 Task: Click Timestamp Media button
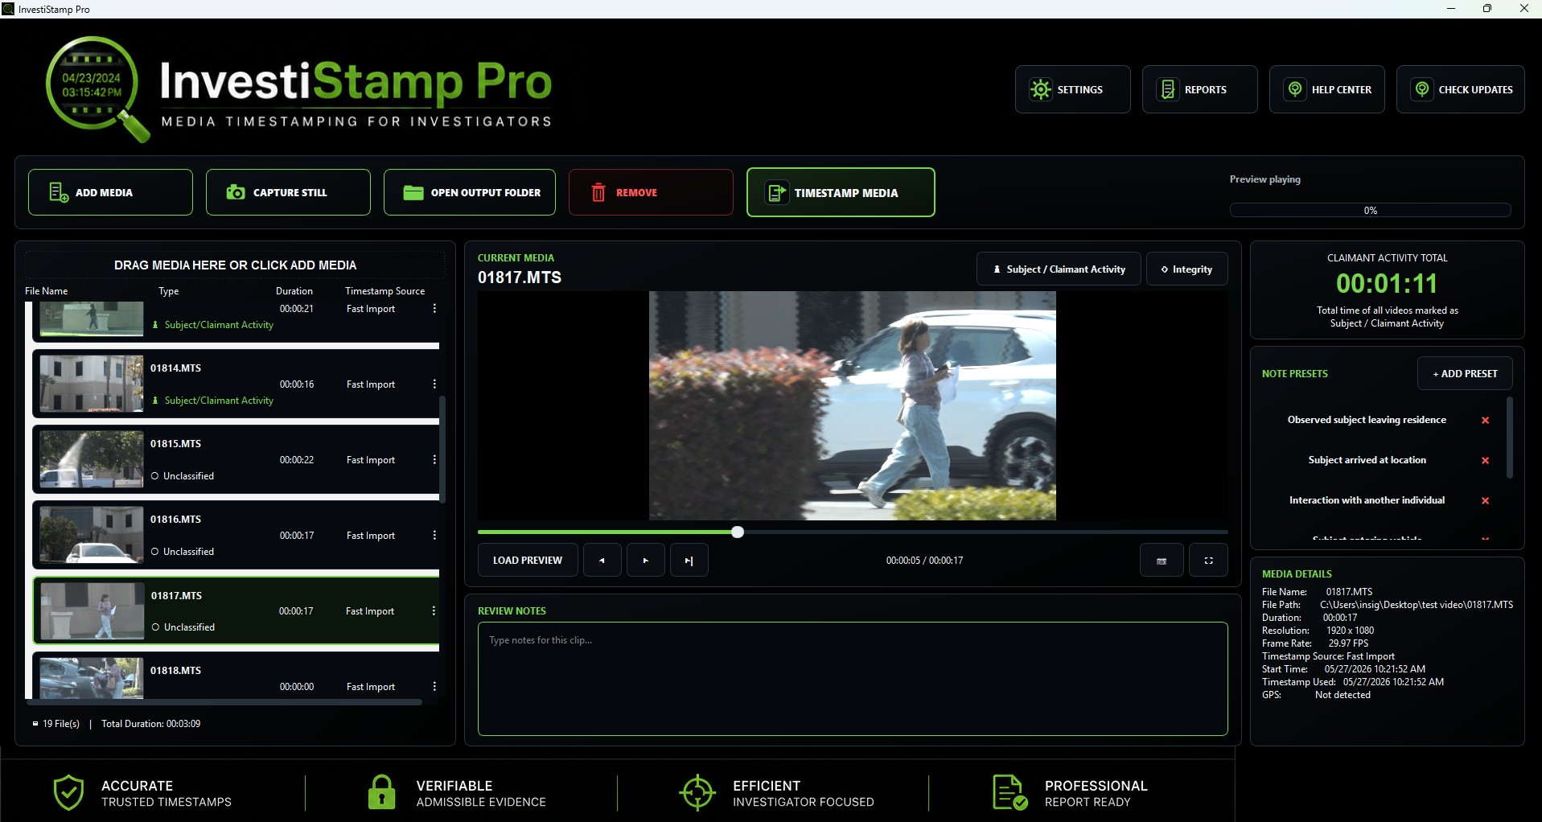841,192
